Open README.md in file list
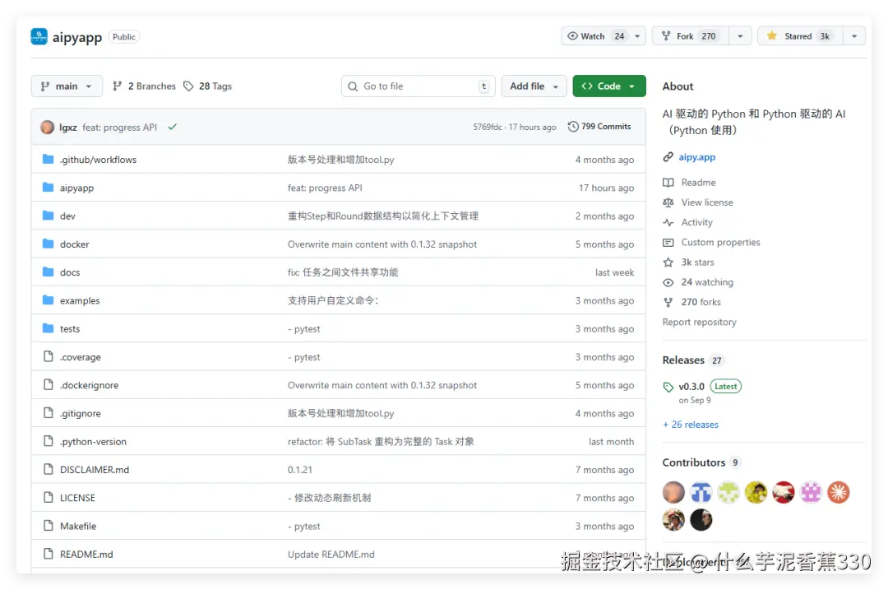The image size is (888, 590). click(x=86, y=555)
